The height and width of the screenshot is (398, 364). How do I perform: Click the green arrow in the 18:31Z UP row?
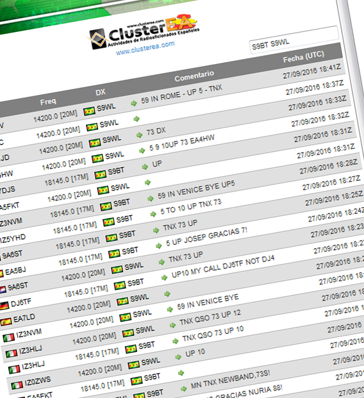[x=145, y=167]
